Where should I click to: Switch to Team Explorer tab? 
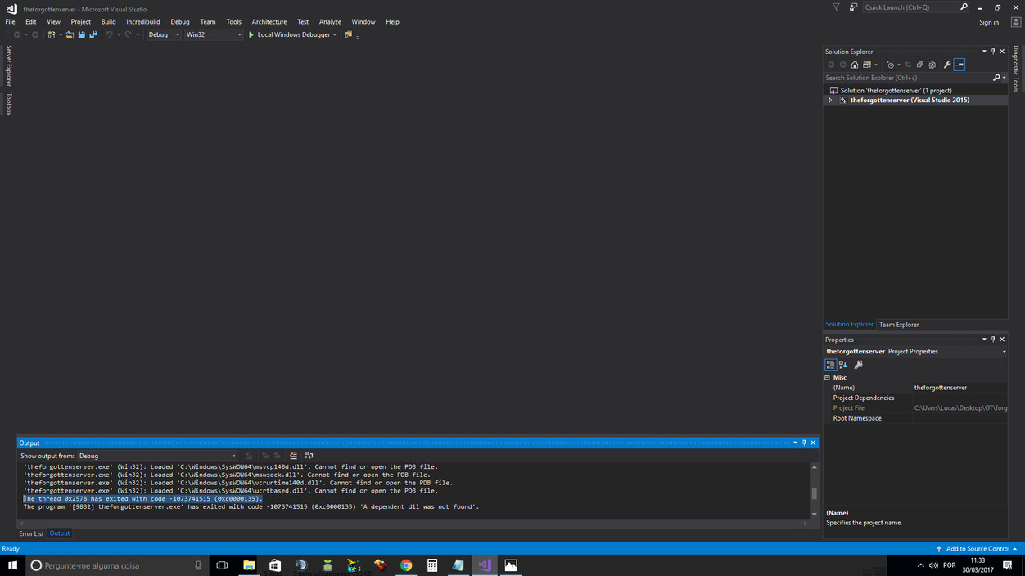[899, 325]
